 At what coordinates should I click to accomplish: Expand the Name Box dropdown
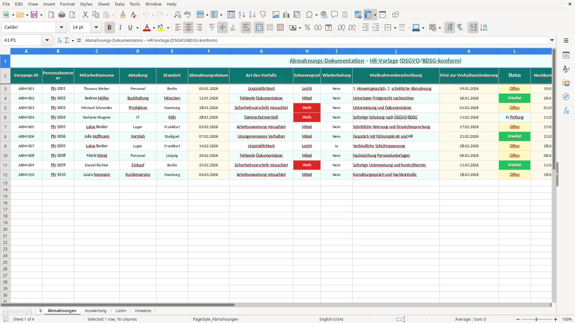click(x=47, y=40)
